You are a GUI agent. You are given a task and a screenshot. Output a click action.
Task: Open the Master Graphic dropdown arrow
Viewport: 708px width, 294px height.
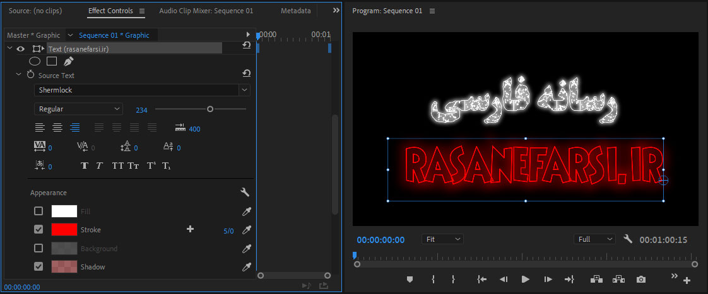click(69, 35)
